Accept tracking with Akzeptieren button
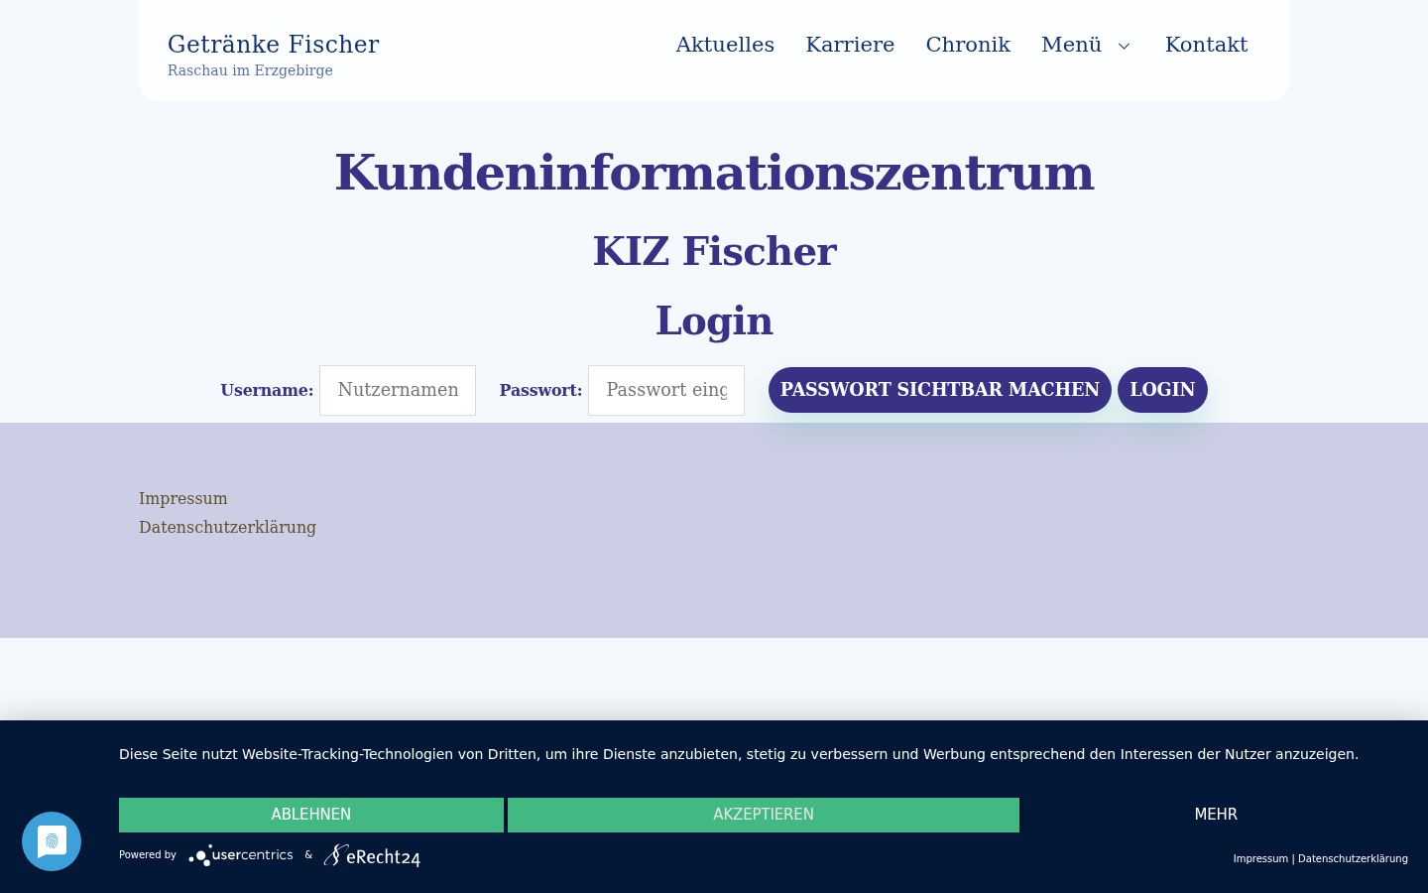1428x893 pixels. 764,815
